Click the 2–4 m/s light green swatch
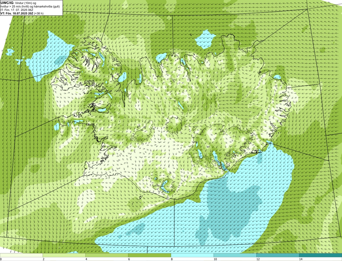 click(x=64, y=255)
